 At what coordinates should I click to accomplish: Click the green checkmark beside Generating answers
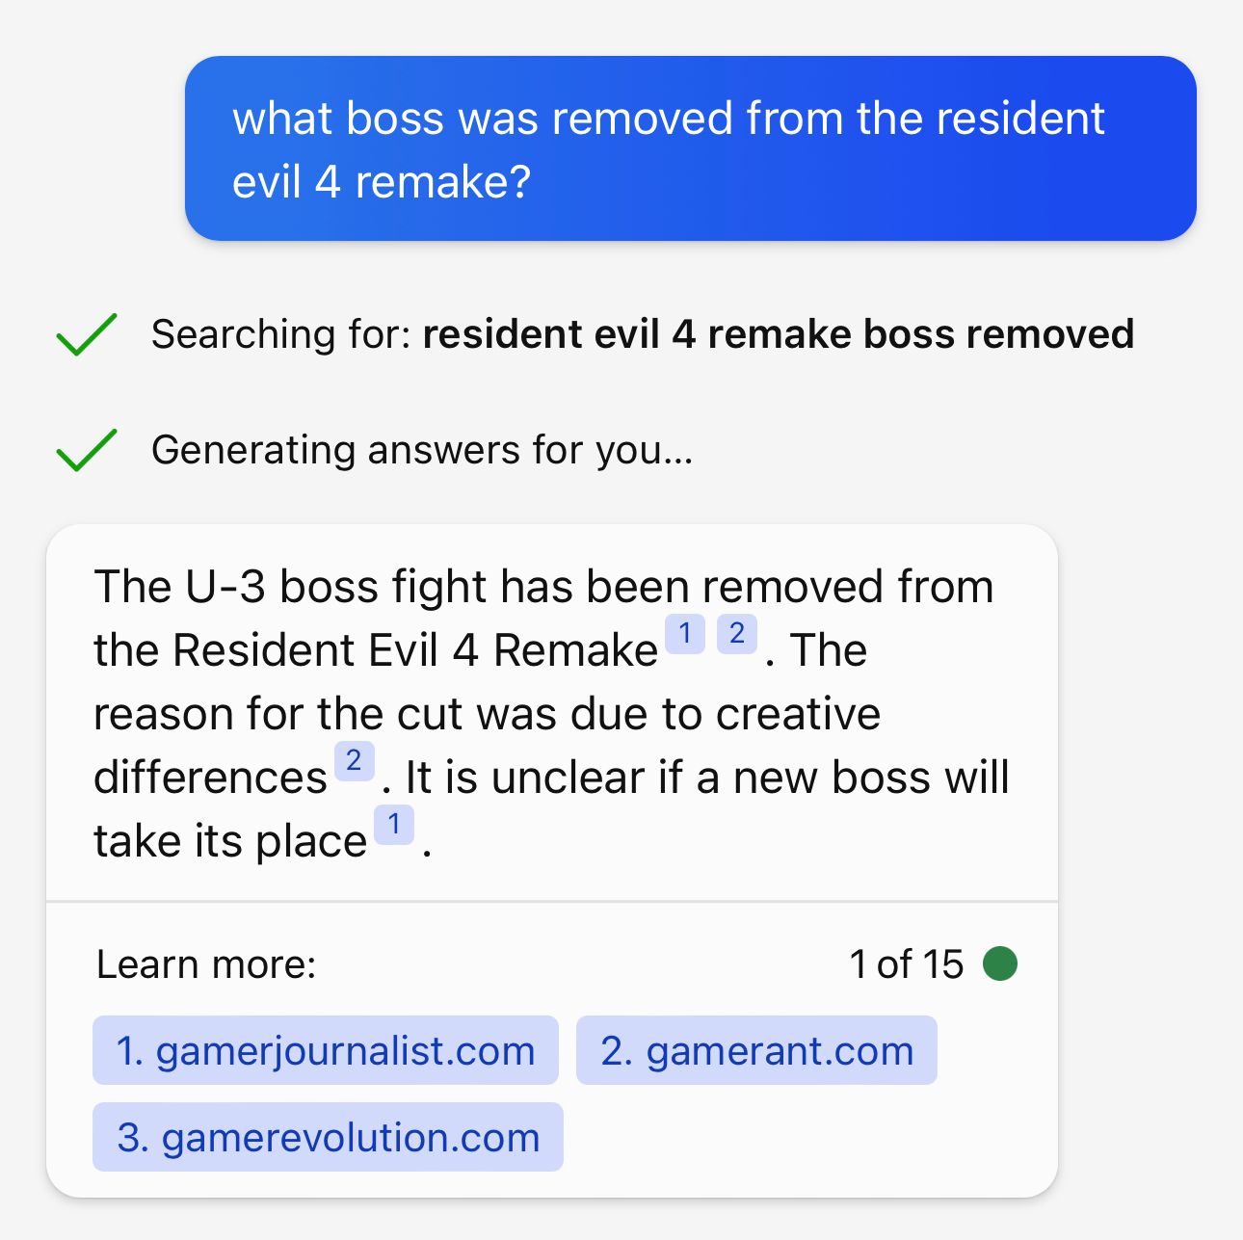pos(87,450)
